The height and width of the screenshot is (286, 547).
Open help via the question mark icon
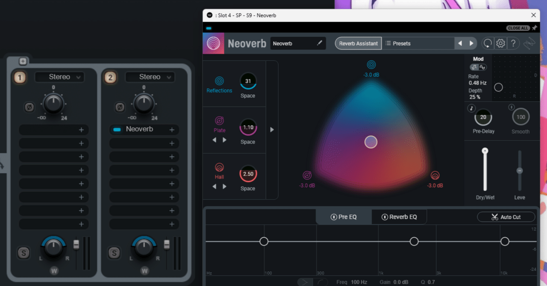[514, 43]
